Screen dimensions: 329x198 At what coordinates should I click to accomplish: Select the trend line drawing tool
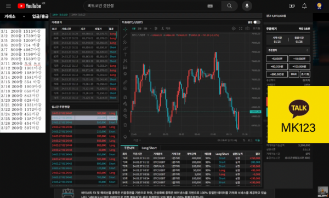pyautogui.click(x=125, y=36)
